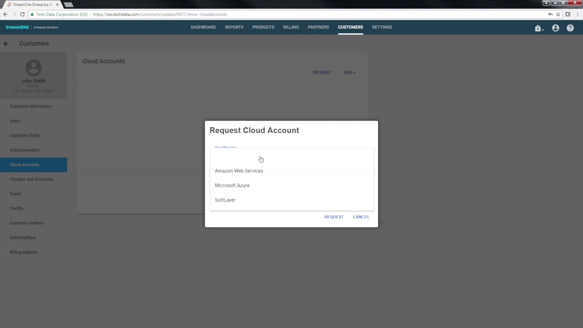Open the Partners menu

pyautogui.click(x=318, y=27)
